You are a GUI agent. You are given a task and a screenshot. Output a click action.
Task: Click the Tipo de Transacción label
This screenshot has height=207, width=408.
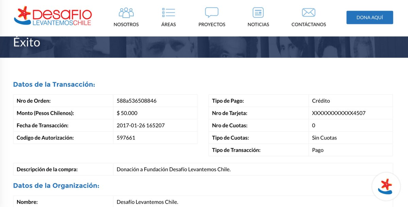point(236,150)
